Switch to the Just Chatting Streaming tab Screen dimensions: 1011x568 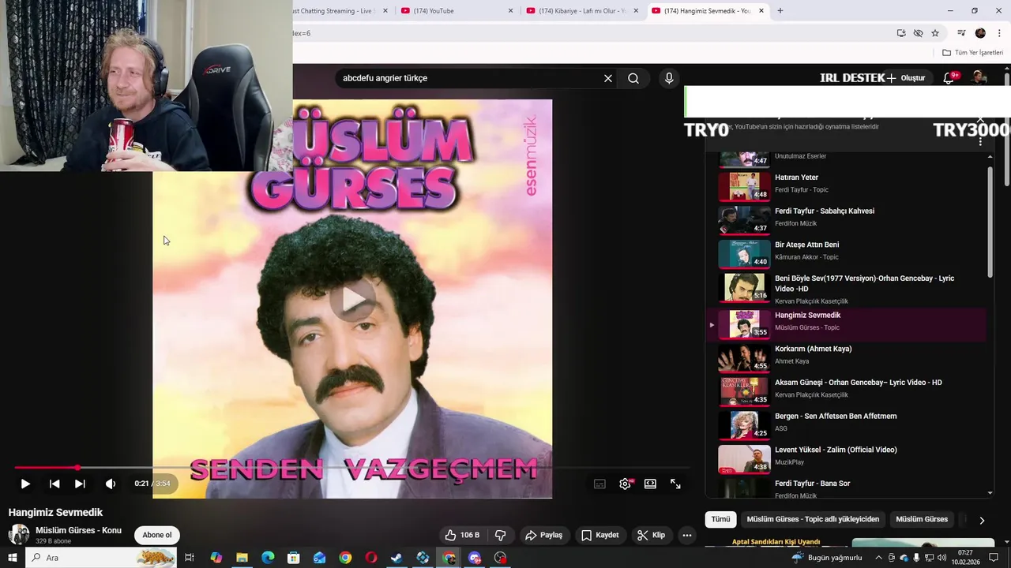click(341, 10)
